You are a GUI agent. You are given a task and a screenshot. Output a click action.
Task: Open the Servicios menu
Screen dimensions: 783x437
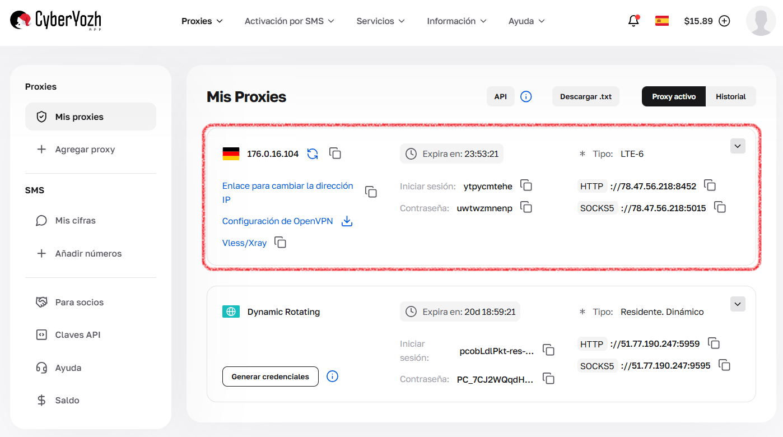pos(380,21)
